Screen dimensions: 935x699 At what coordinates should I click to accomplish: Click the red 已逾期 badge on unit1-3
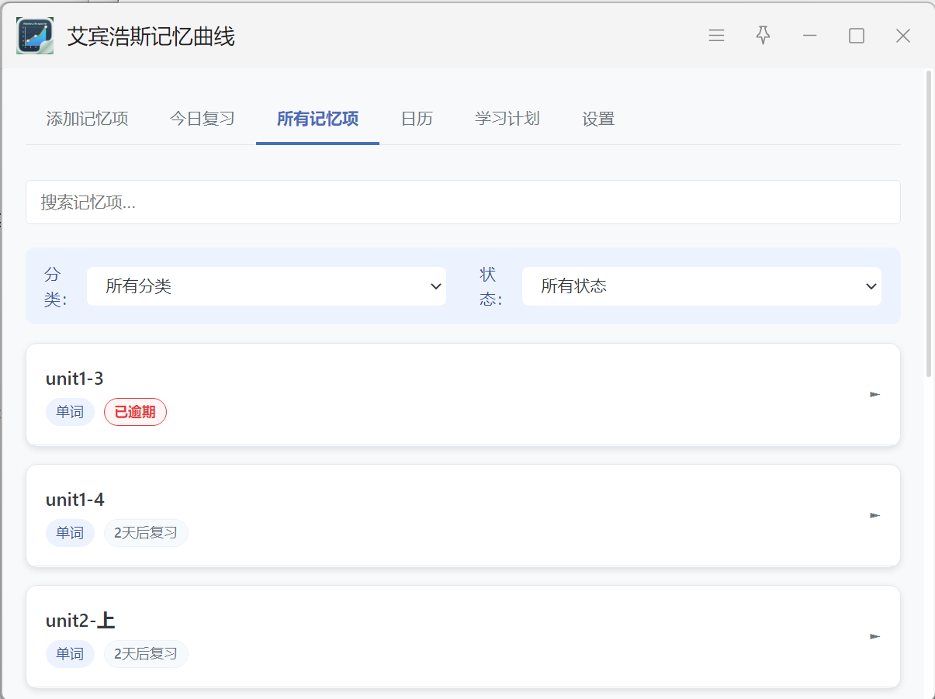click(135, 412)
